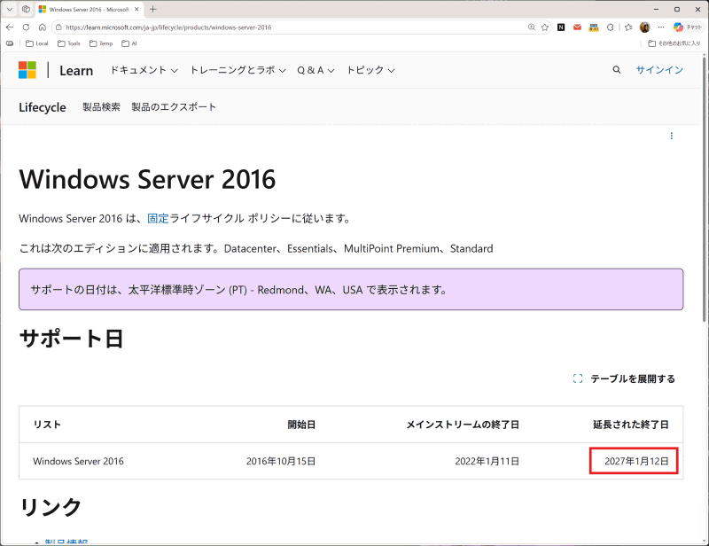
Task: Select the Windows Server 2016 table cell
Action: click(78, 461)
